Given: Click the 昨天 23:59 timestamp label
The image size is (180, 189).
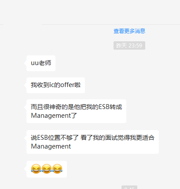Looking at the screenshot, I should point(129,46).
